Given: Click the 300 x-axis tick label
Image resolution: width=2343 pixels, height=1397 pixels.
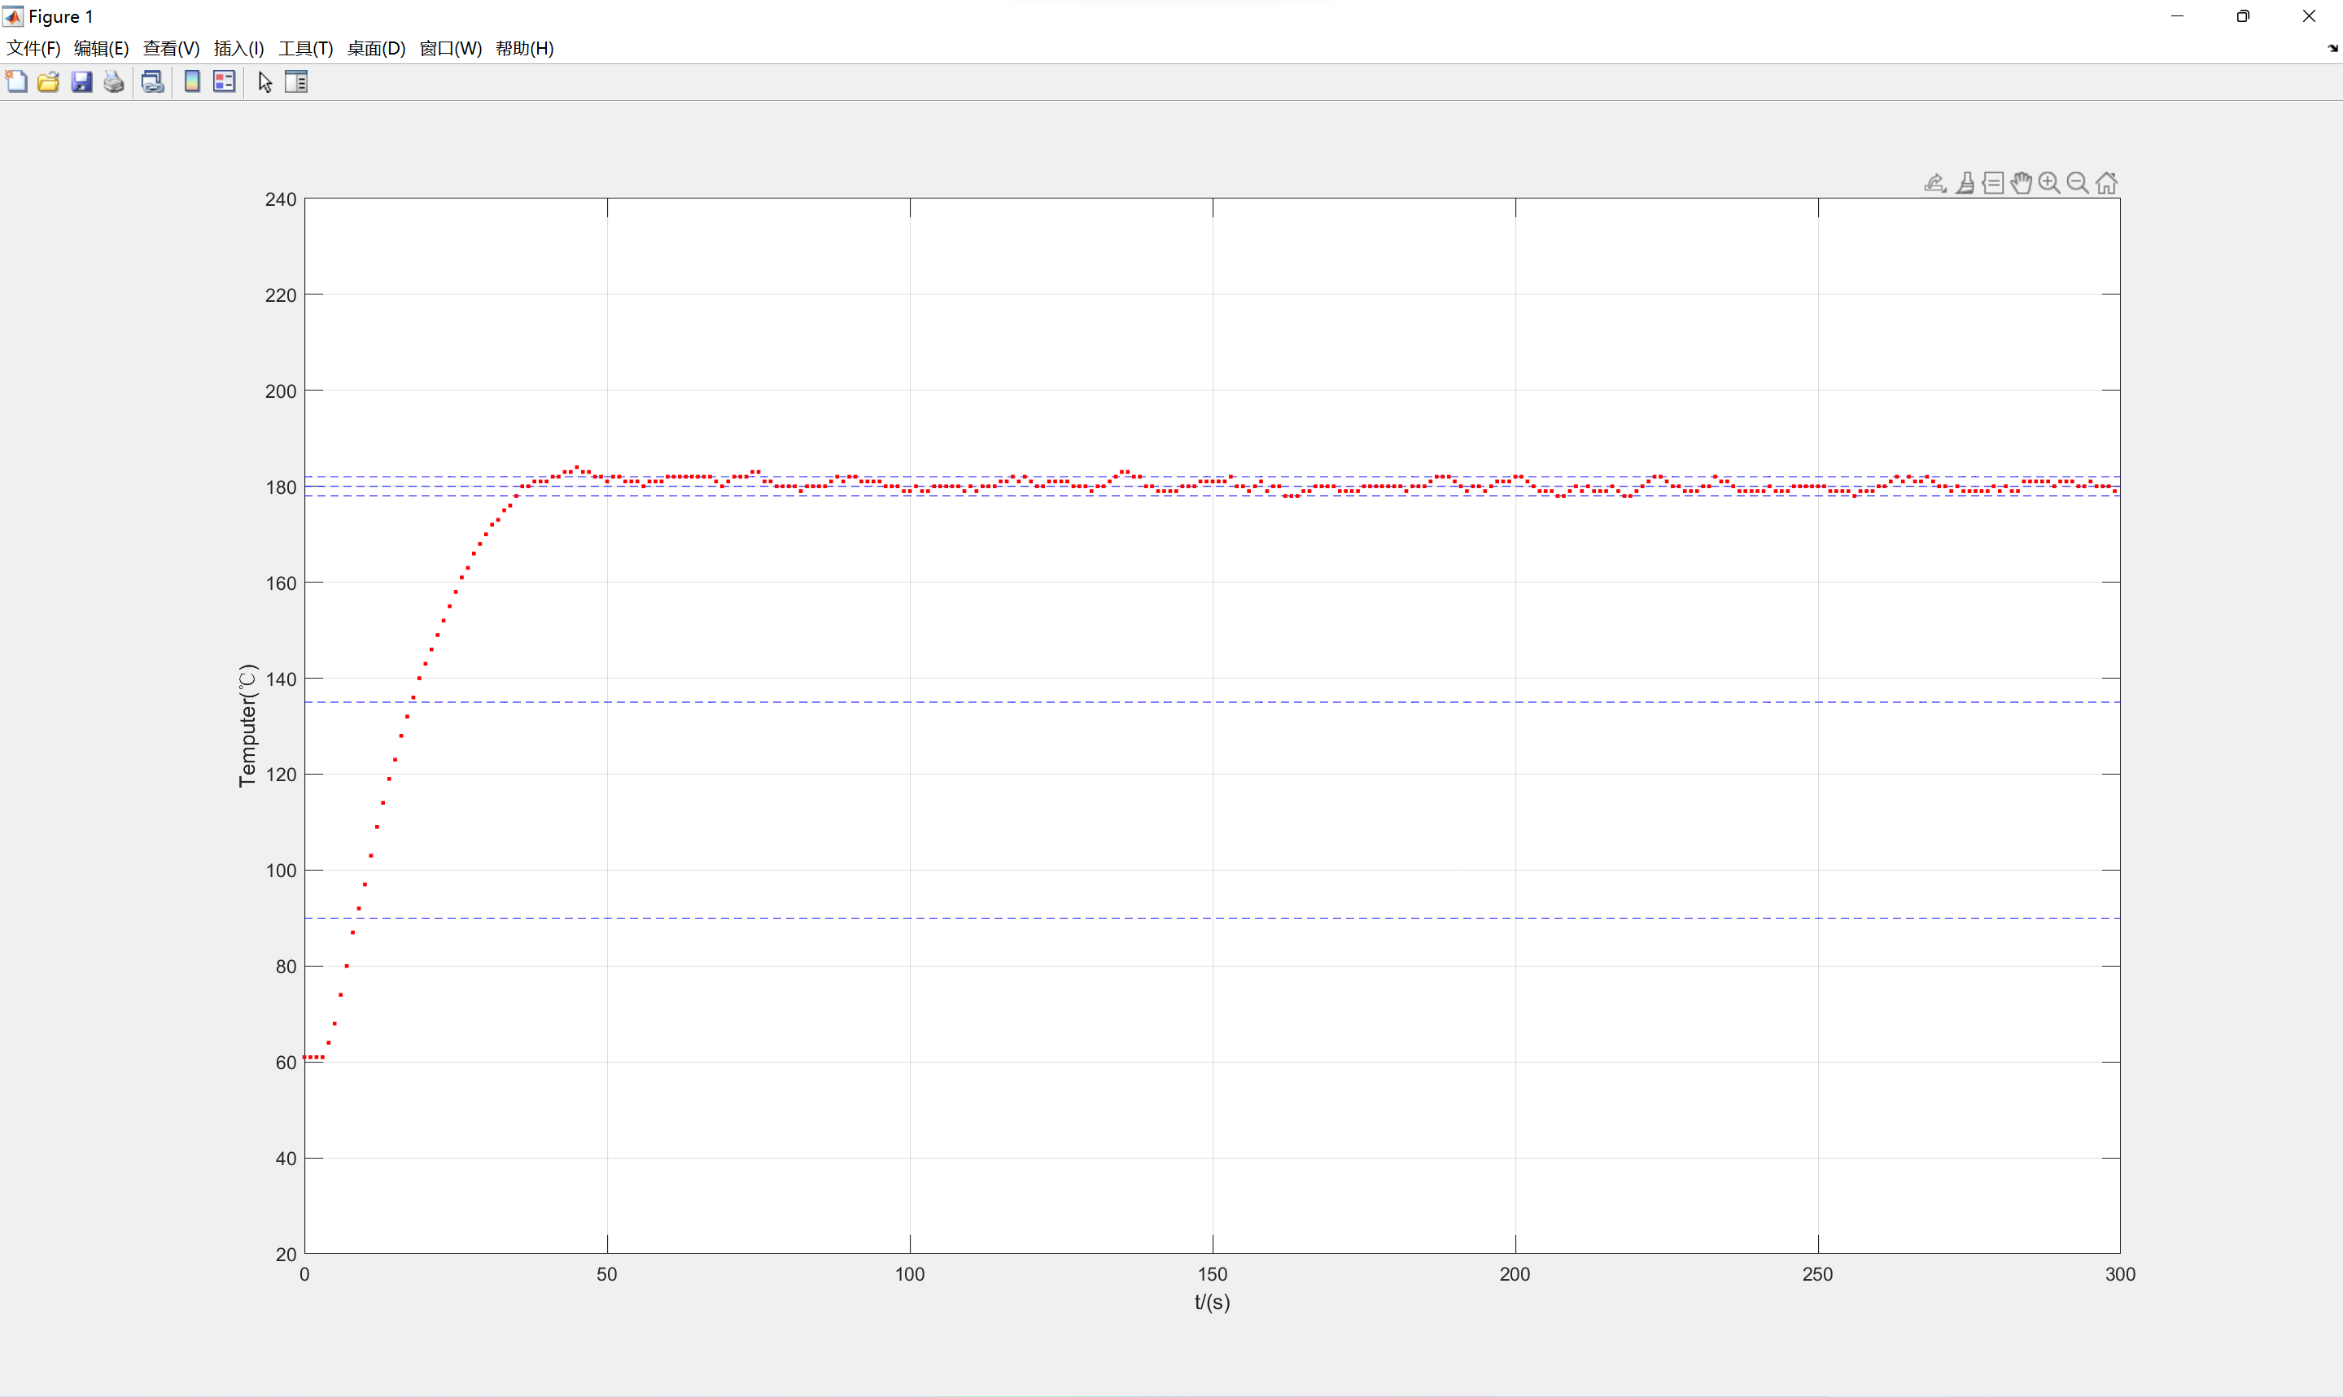Looking at the screenshot, I should tap(2120, 1275).
